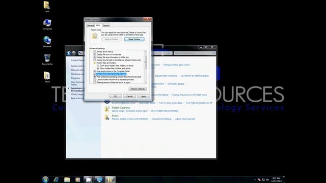Open Windows Media Player from the taskbar
The width and height of the screenshot is (326, 183).
[77, 179]
